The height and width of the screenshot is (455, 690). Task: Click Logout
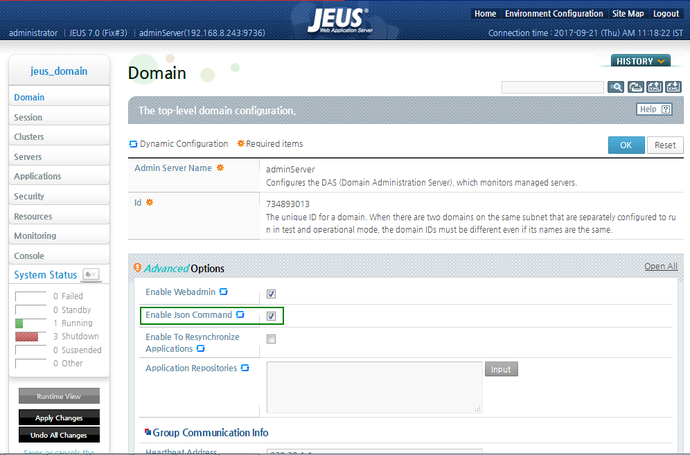[x=666, y=14]
